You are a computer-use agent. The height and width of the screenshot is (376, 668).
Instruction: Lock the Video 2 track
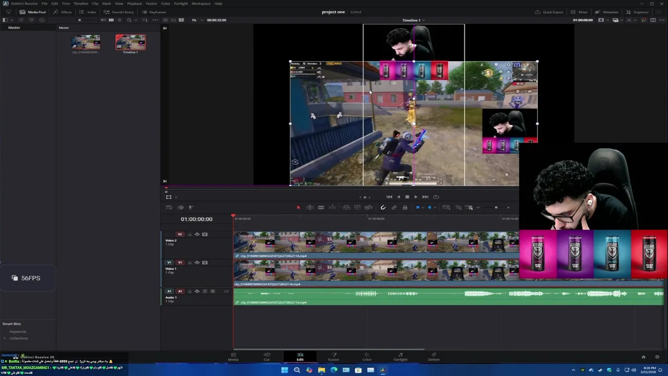(190, 234)
